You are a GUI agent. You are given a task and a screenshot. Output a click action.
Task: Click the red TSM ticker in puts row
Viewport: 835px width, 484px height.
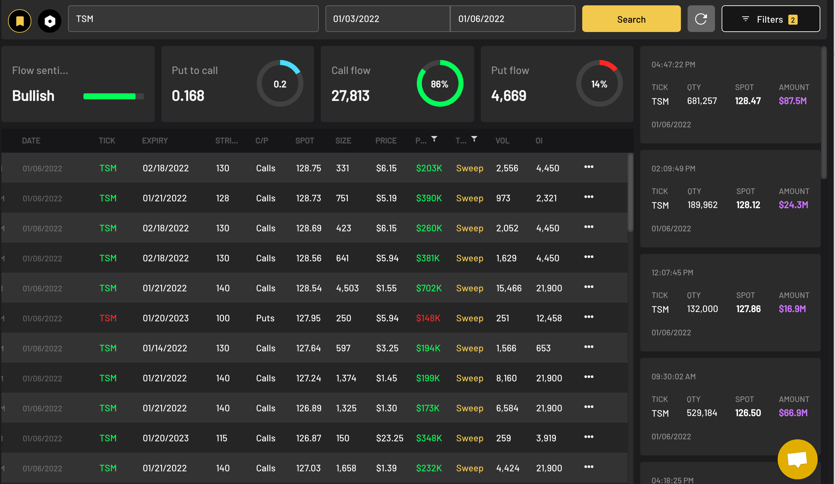(x=108, y=318)
